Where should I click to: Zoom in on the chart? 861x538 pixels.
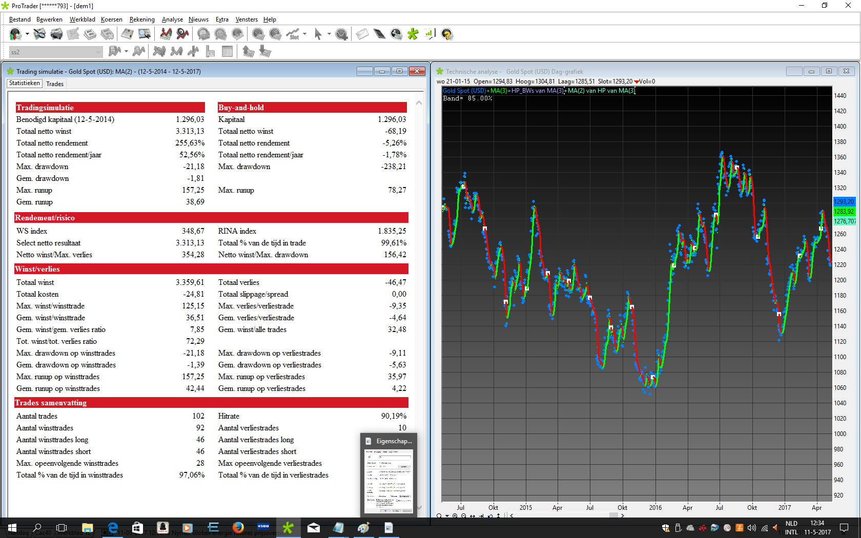455,516
